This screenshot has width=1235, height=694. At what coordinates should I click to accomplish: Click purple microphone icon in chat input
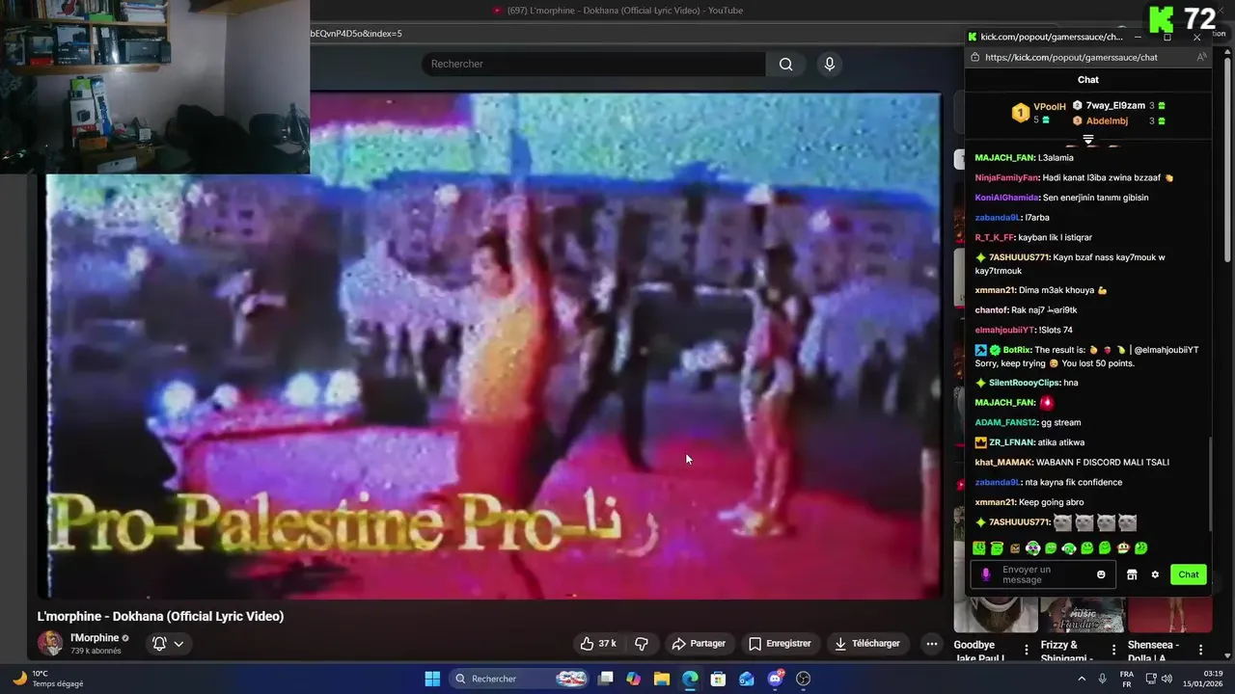(985, 574)
